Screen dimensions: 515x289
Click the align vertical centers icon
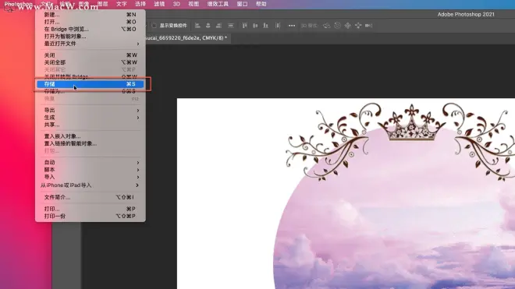click(255, 26)
